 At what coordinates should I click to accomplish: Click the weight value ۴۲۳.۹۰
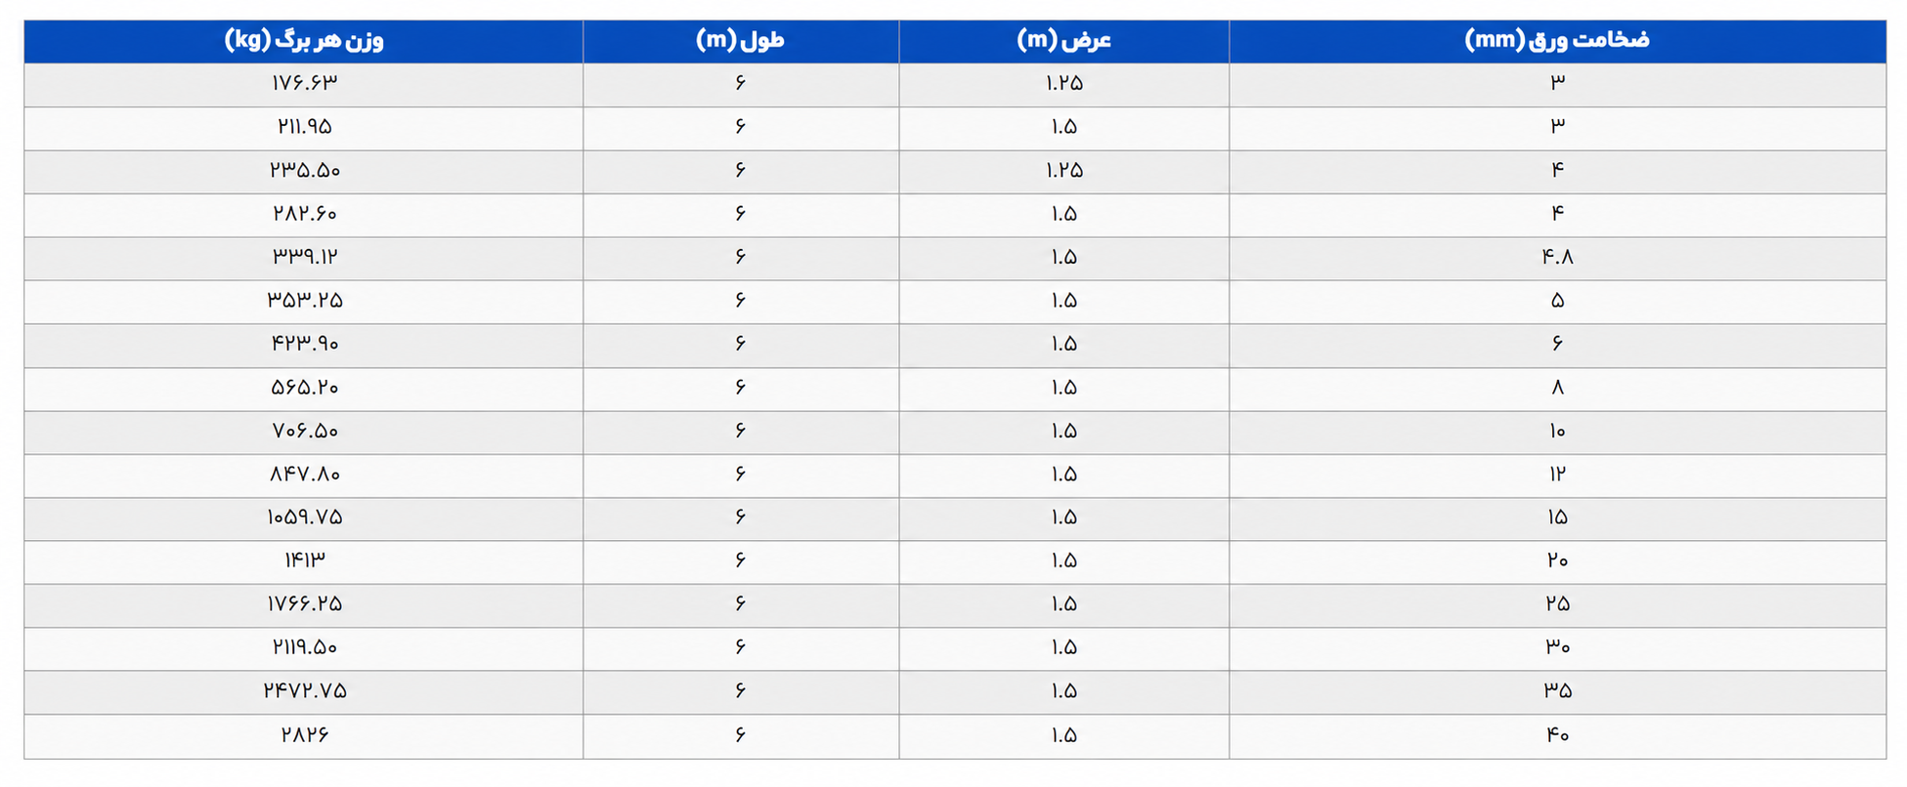(305, 344)
